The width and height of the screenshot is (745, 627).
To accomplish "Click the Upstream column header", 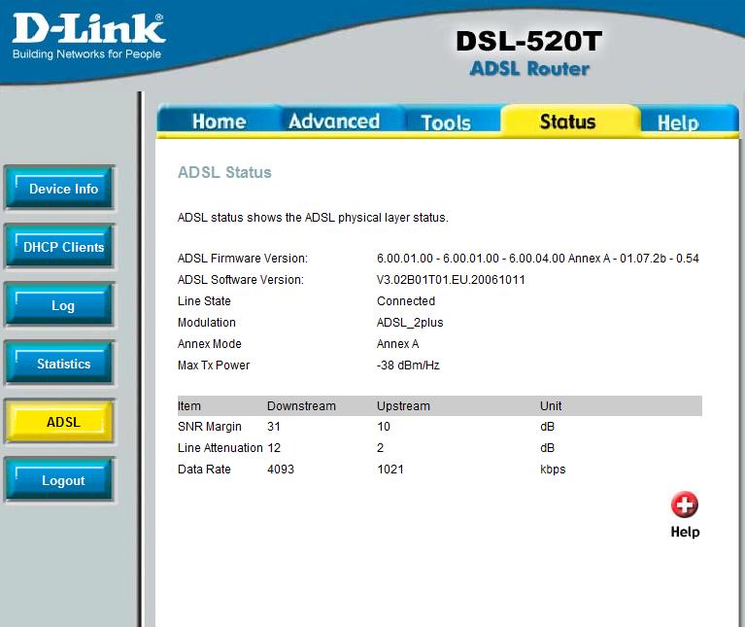I will tap(403, 406).
